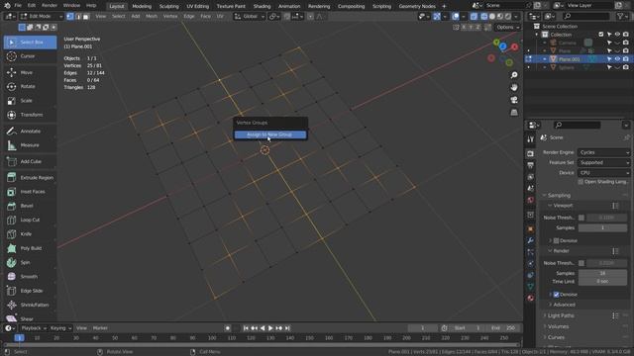This screenshot has height=356, width=634.
Task: Toggle Denoise checkbox under Viewport
Action: coord(556,240)
